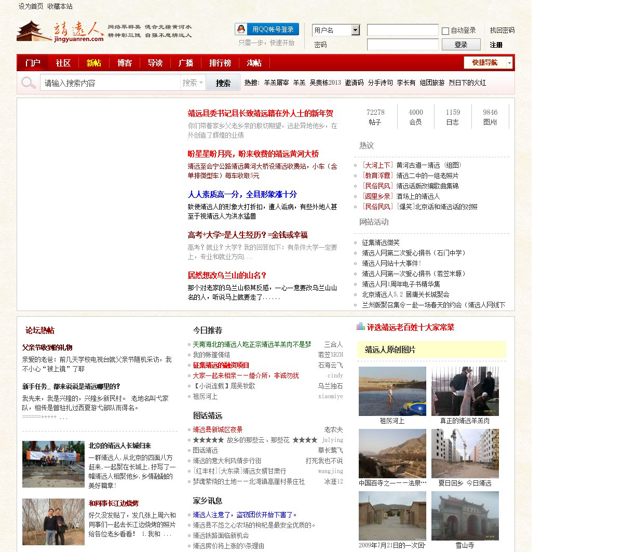The height and width of the screenshot is (552, 623).
Task: Click the bar chart poll icon
Action: tap(361, 327)
